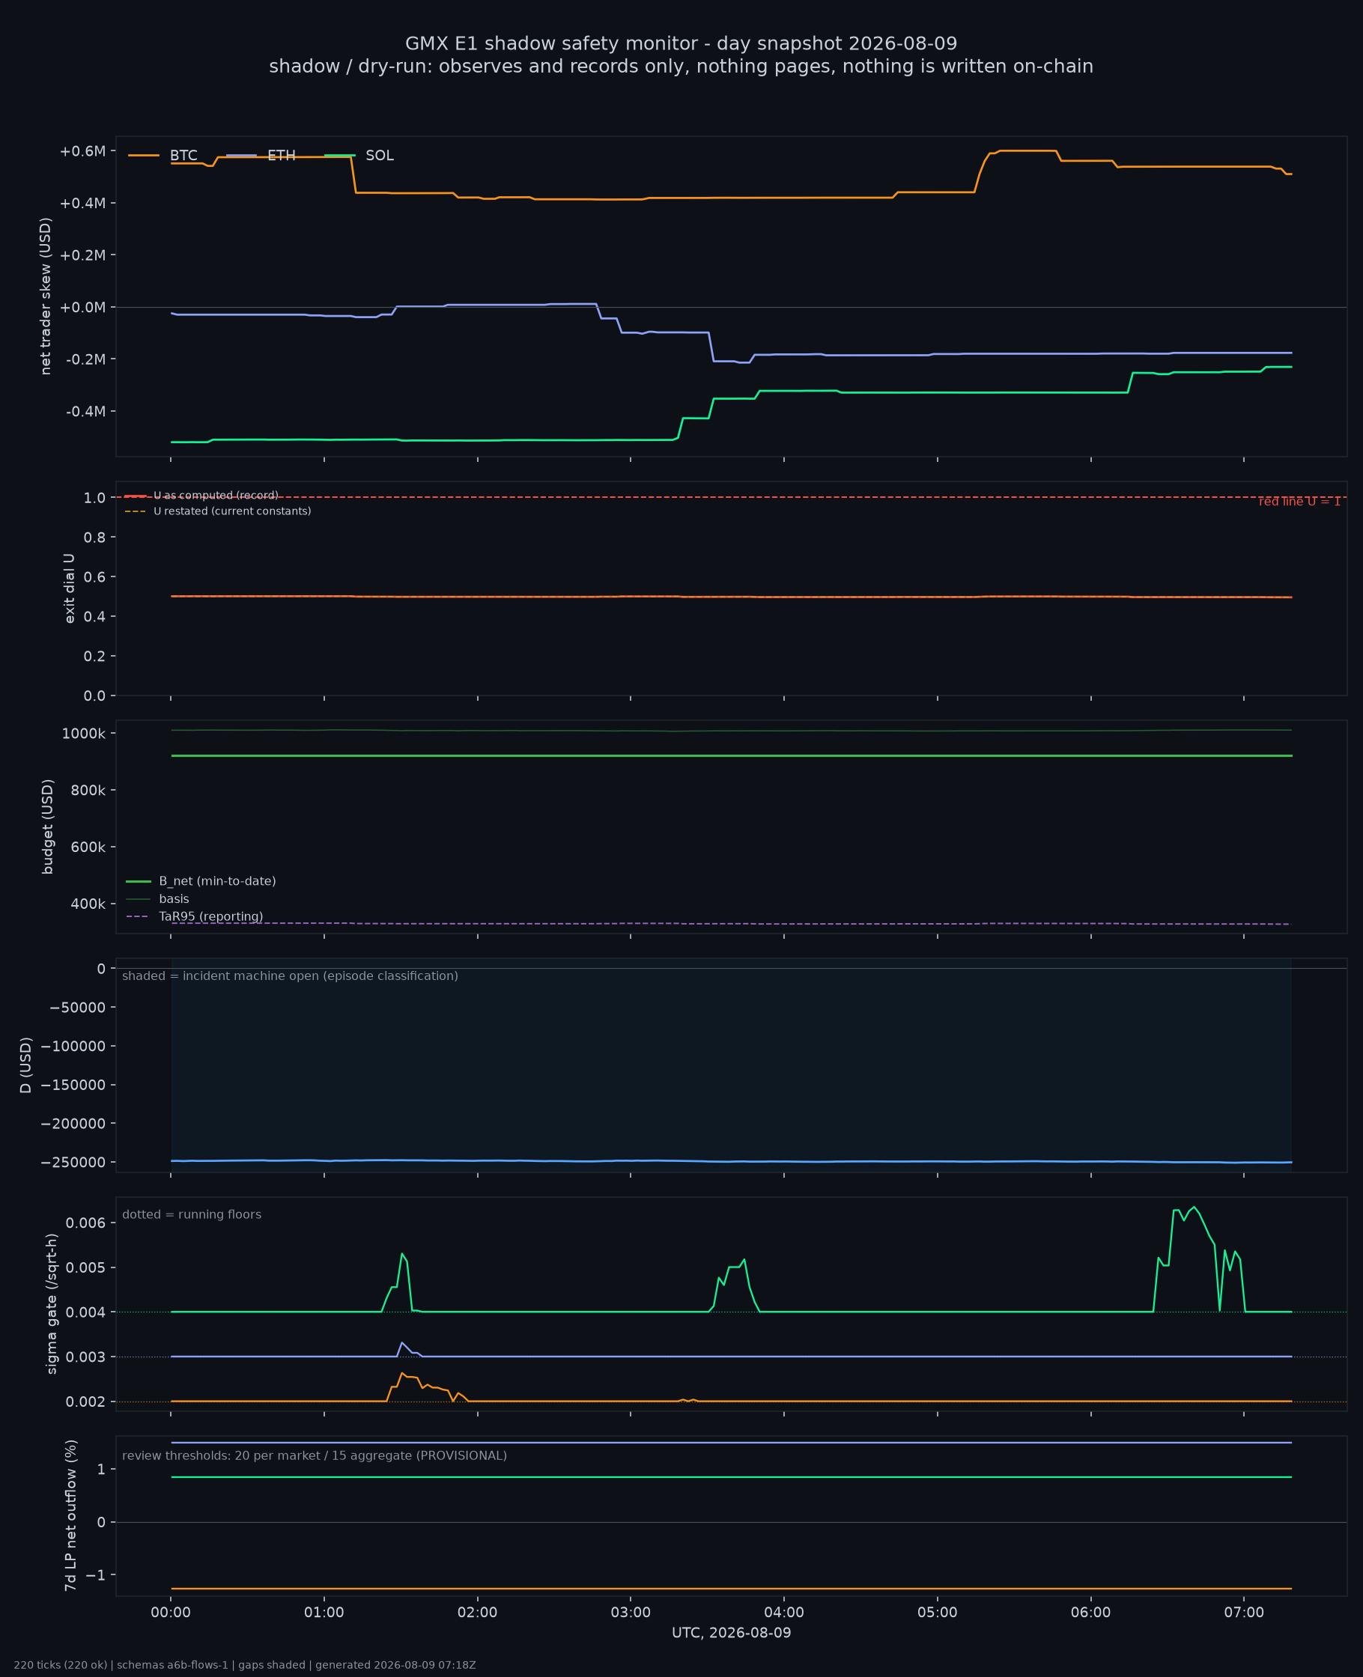
Task: Click the footer '220 ticks (220 ok)' status line
Action: 244,1664
